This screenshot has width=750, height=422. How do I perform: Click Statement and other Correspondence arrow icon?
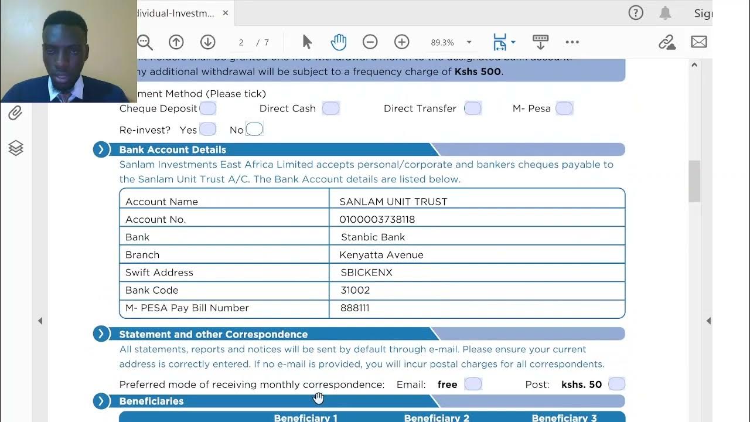(x=101, y=334)
